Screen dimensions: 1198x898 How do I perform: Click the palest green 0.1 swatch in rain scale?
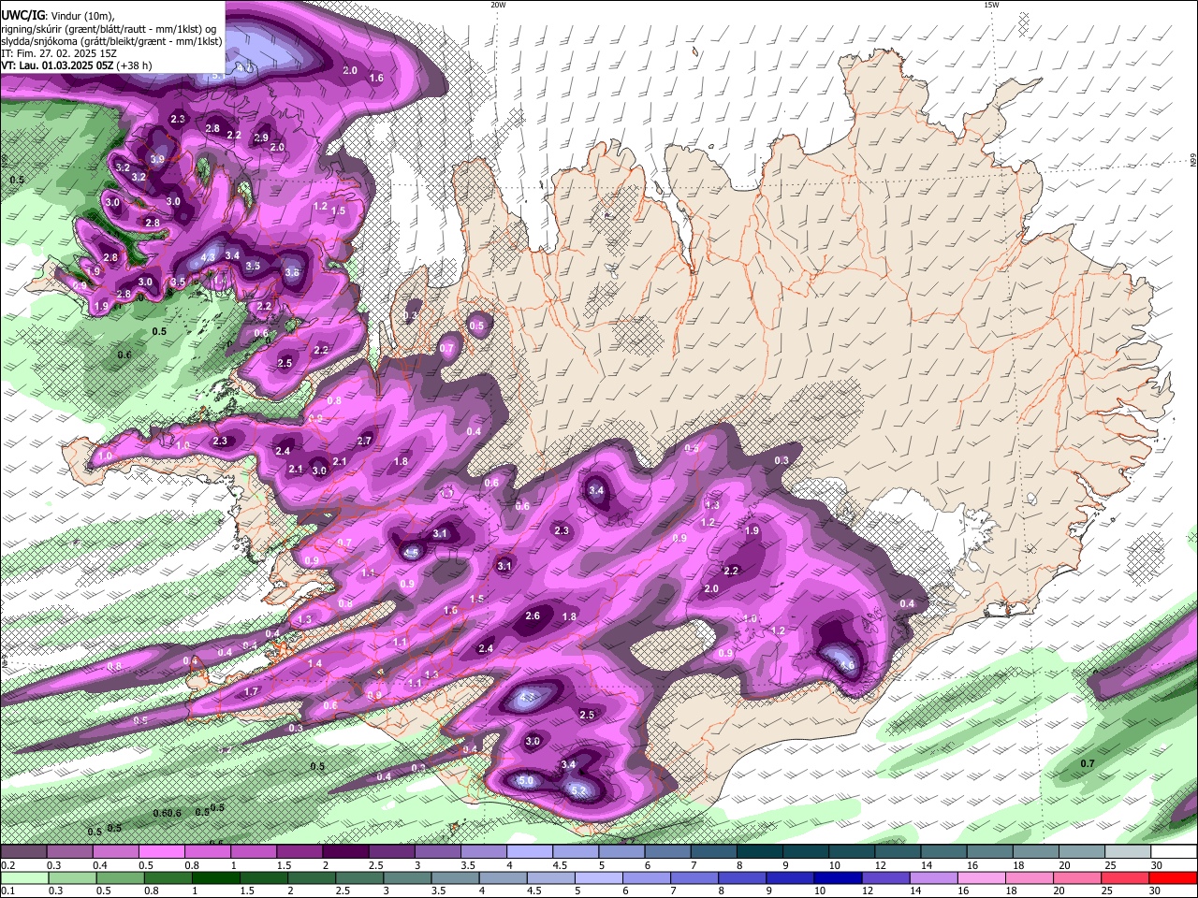[22, 877]
